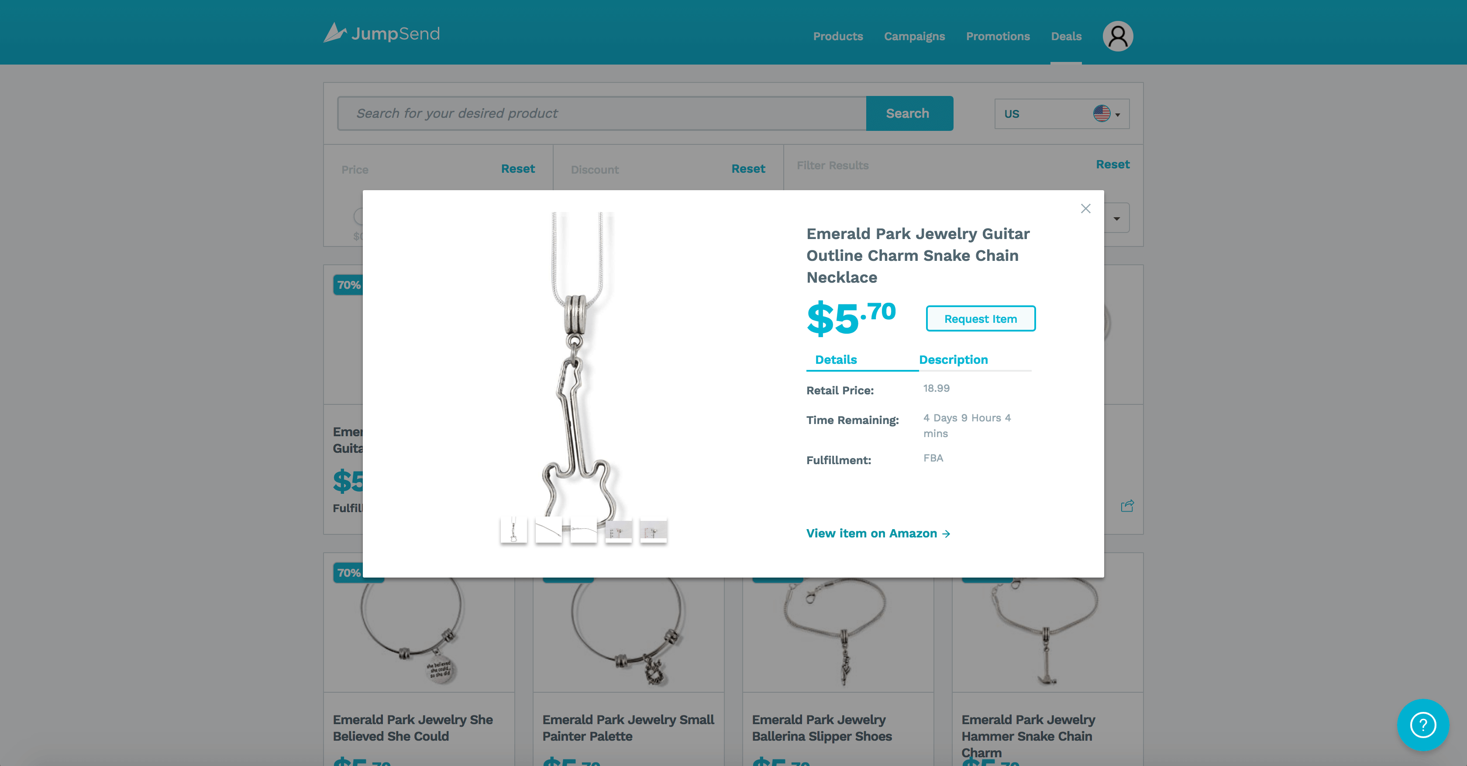This screenshot has width=1467, height=766.
Task: Click the Request Item button
Action: [980, 319]
